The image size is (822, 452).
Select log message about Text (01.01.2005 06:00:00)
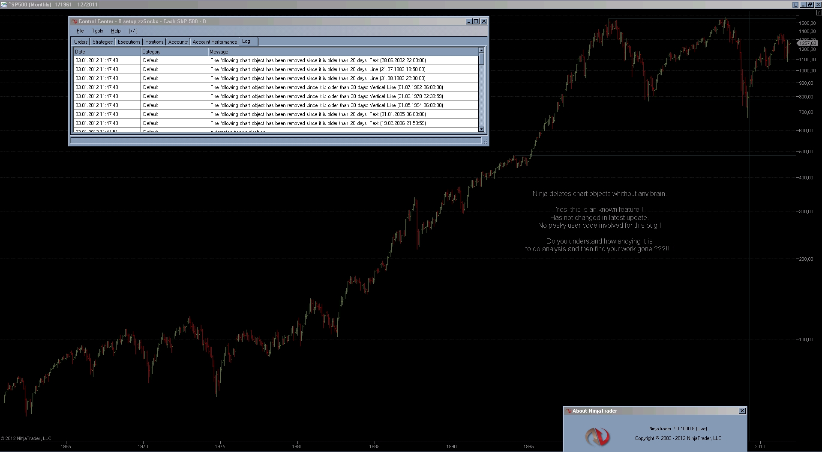[343, 114]
